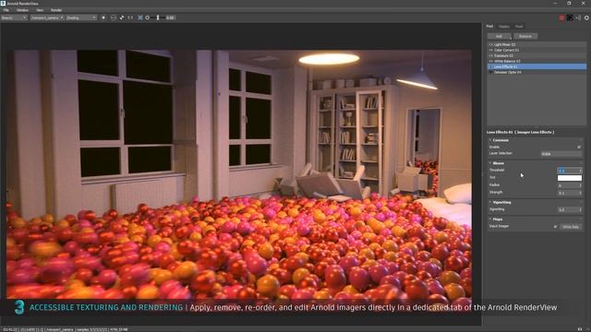Screen dimensions: 591x332
Task: Open the RenderView settings gear icon
Action: pyautogui.click(x=586, y=18)
